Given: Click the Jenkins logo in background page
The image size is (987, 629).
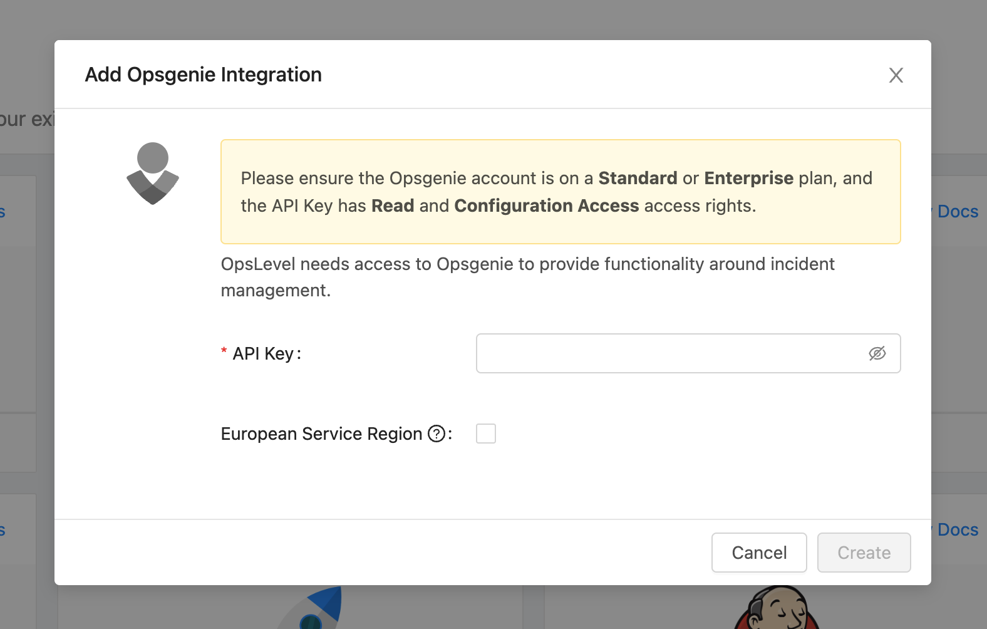Looking at the screenshot, I should point(777,608).
